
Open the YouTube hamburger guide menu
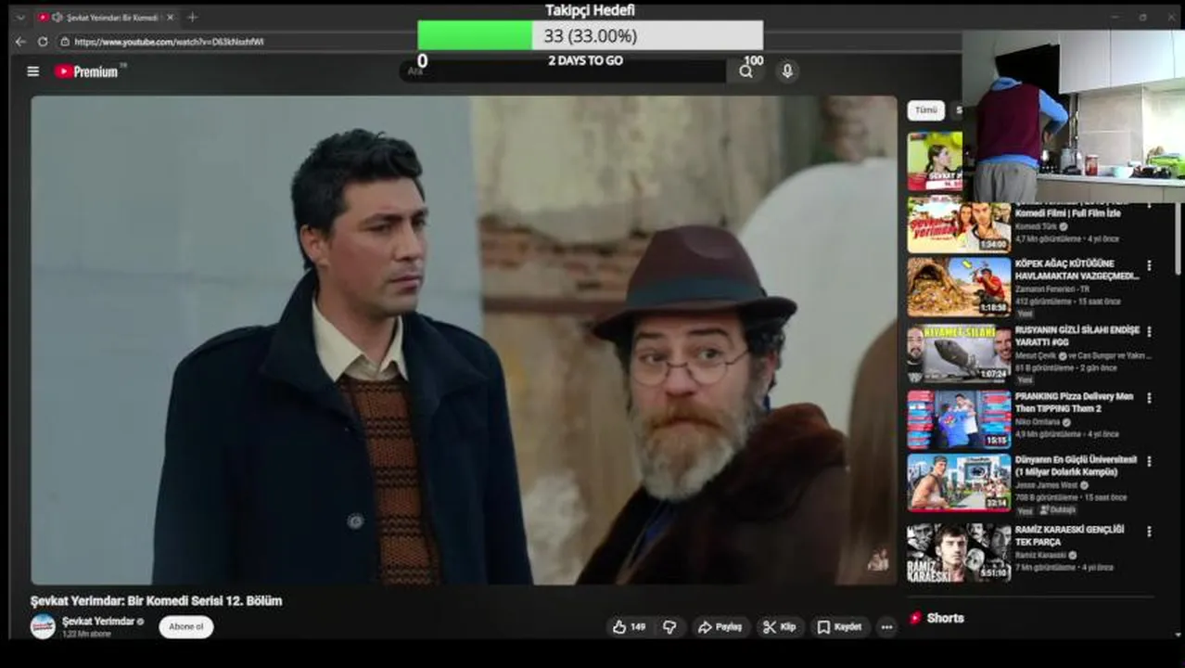tap(33, 71)
